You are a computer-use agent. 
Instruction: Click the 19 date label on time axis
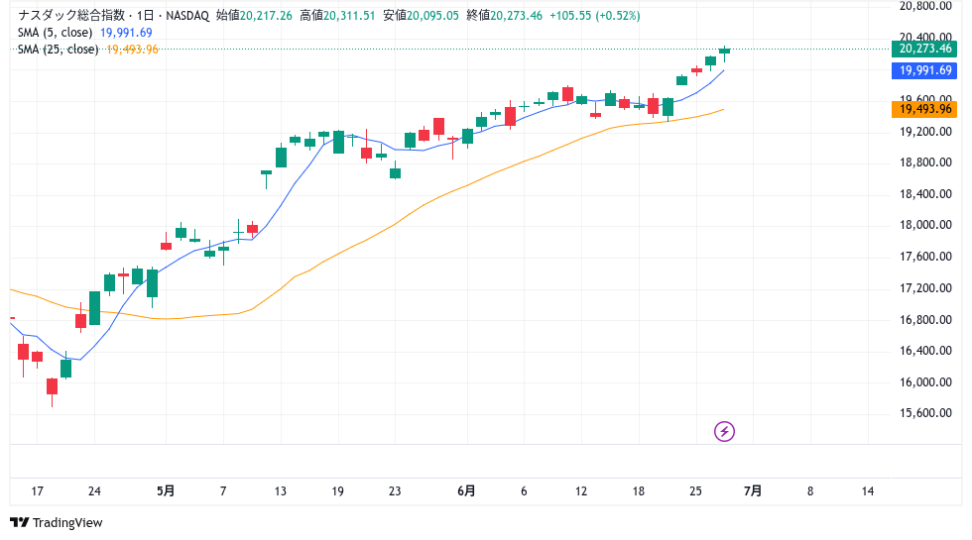(x=337, y=491)
